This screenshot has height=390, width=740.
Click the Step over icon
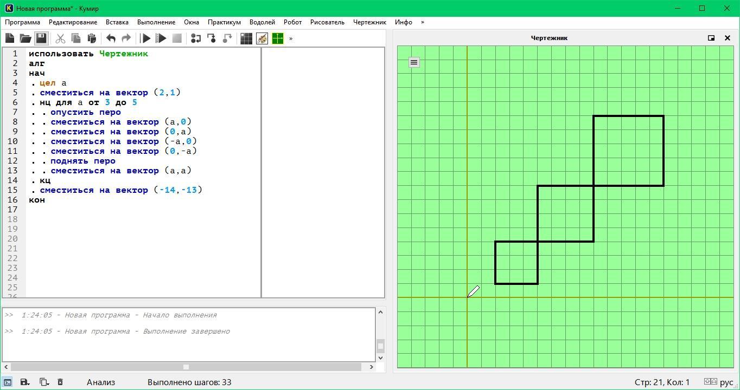pyautogui.click(x=196, y=38)
